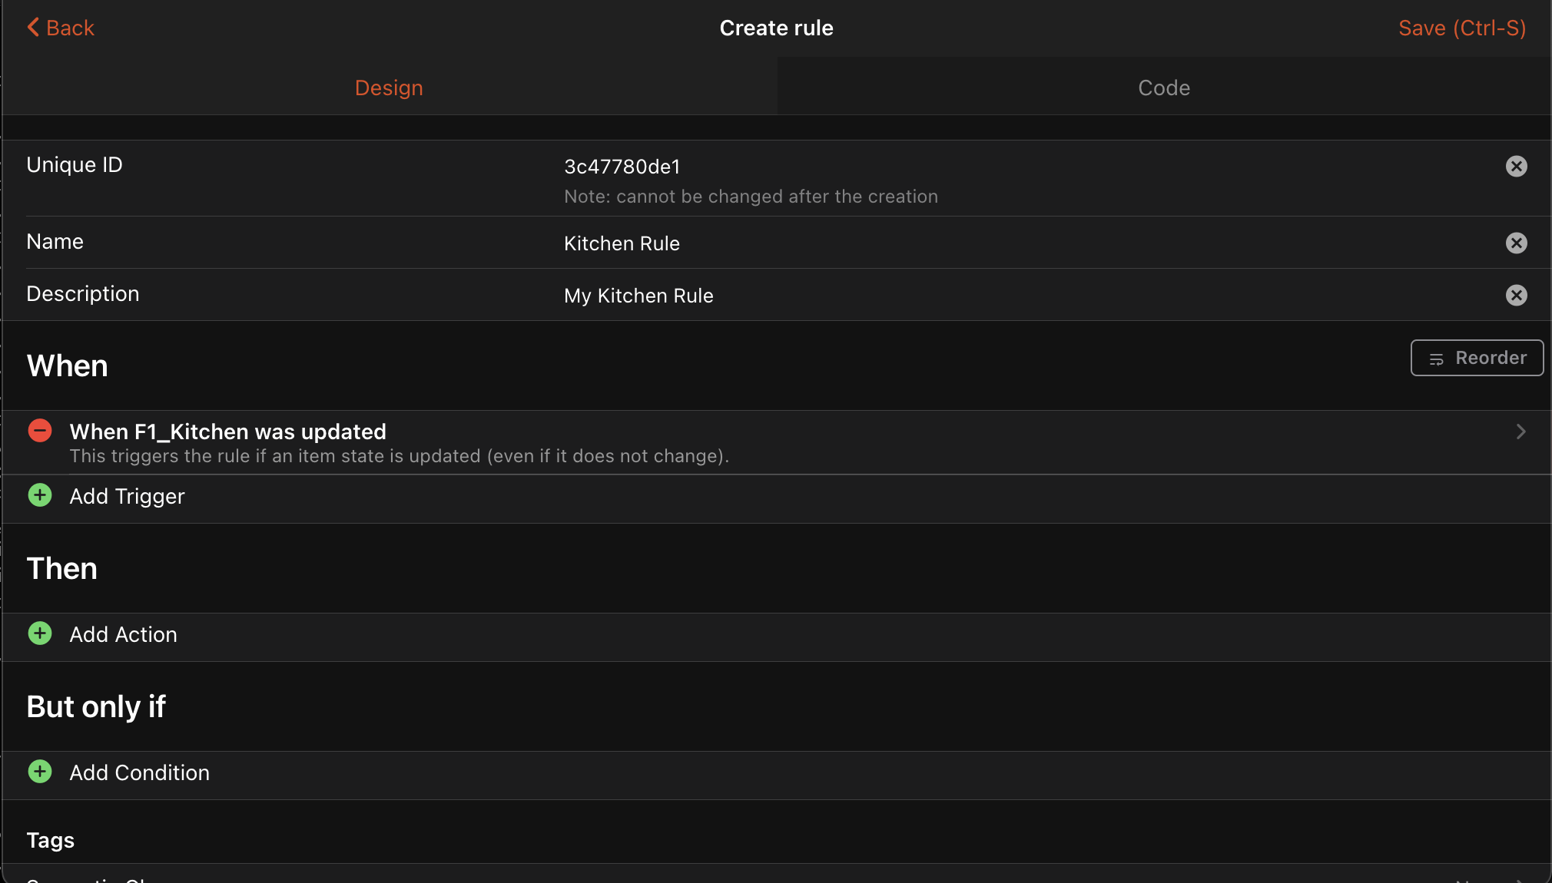Edit the My Kitchen Rule description
Image resolution: width=1552 pixels, height=883 pixels.
638,295
